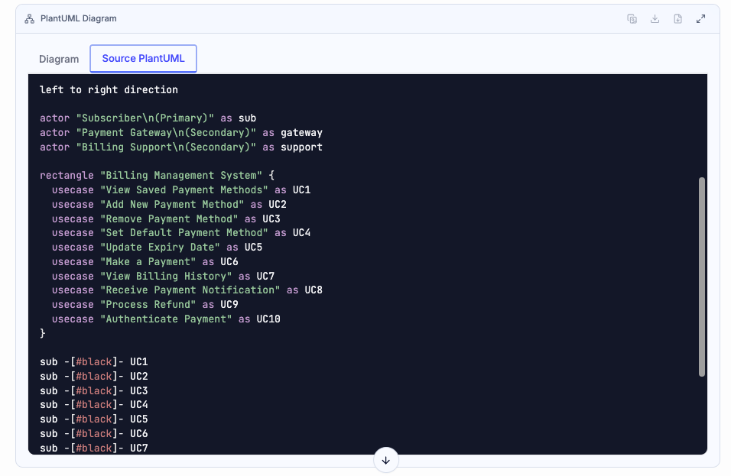Click the 'sub -[#black]- UC6' line
This screenshot has width=731, height=476.
pos(94,434)
